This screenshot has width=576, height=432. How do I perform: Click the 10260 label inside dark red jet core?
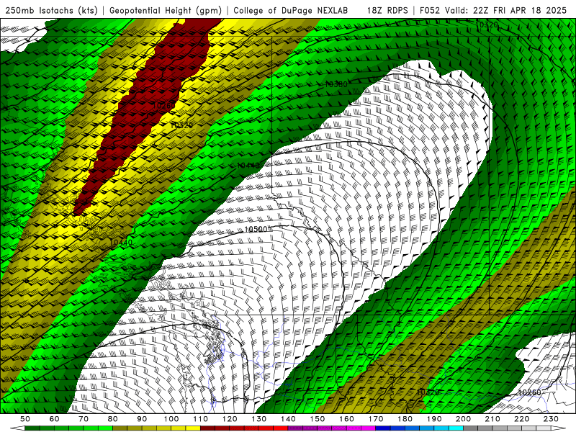point(164,106)
